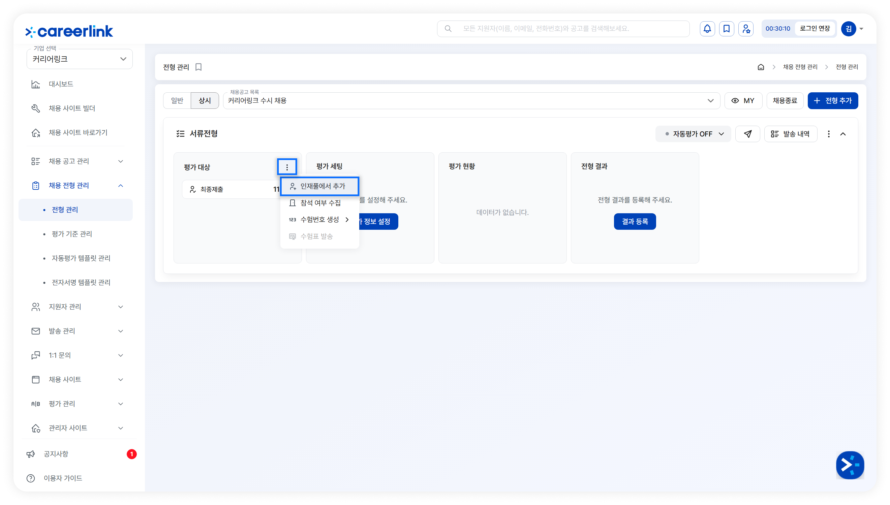
Task: Open the careerlink chat widget icon
Action: coord(850,465)
